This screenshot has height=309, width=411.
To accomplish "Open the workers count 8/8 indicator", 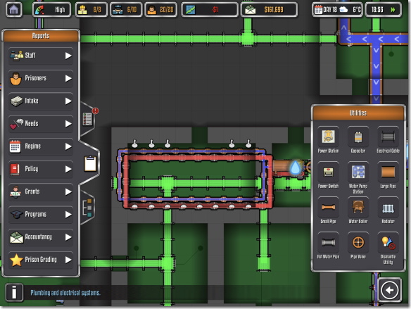I will (91, 10).
